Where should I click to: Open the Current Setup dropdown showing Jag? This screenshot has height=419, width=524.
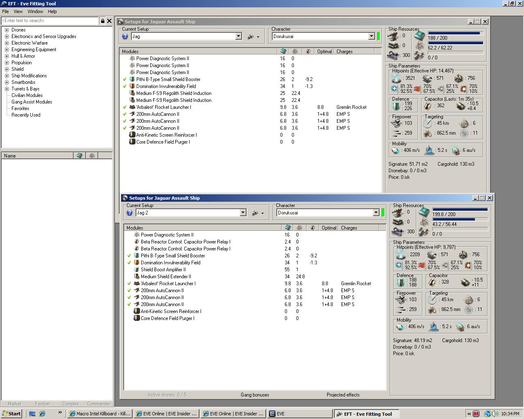[238, 36]
